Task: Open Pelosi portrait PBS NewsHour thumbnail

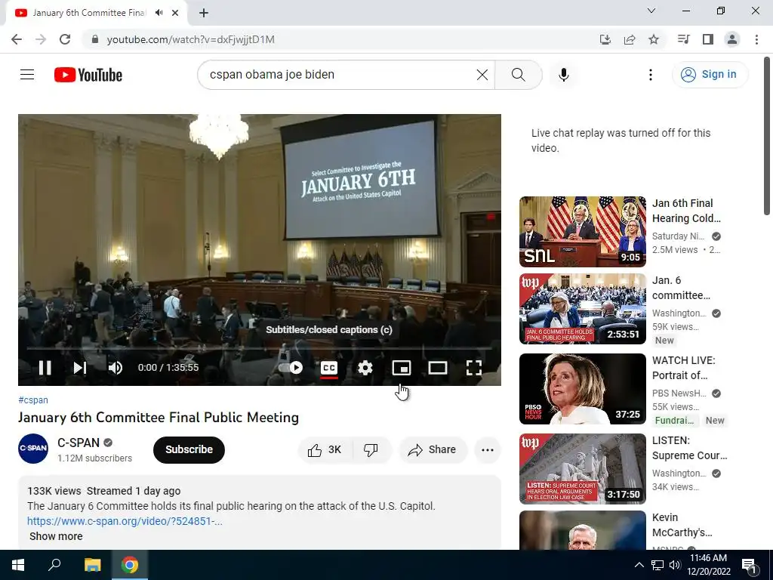Action: coord(582,389)
